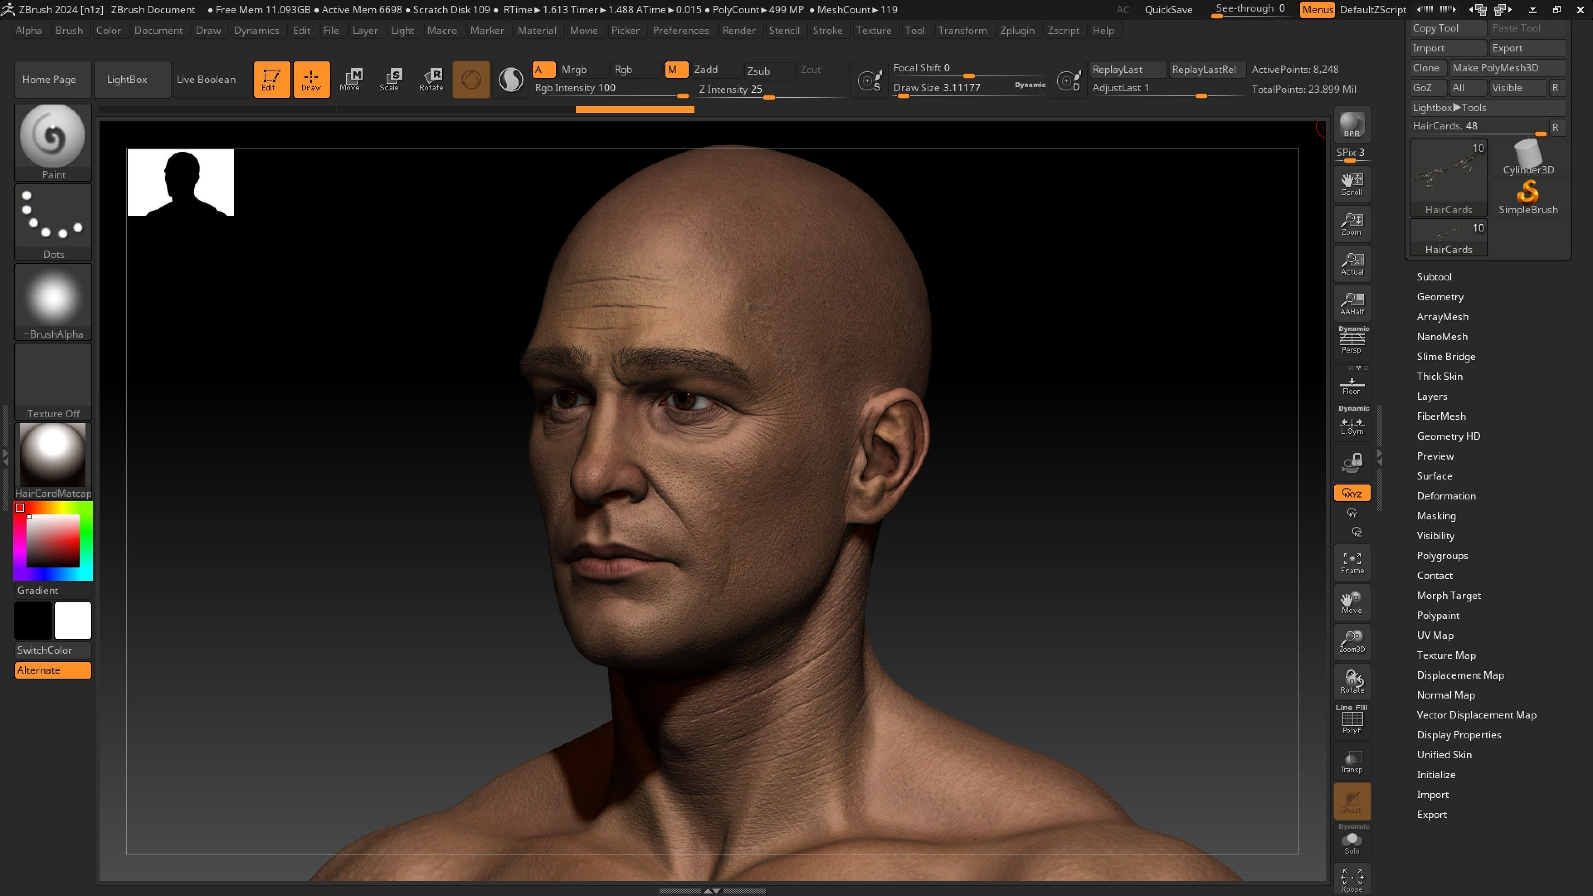Open the HairCardMatcap material selector

coord(53,461)
